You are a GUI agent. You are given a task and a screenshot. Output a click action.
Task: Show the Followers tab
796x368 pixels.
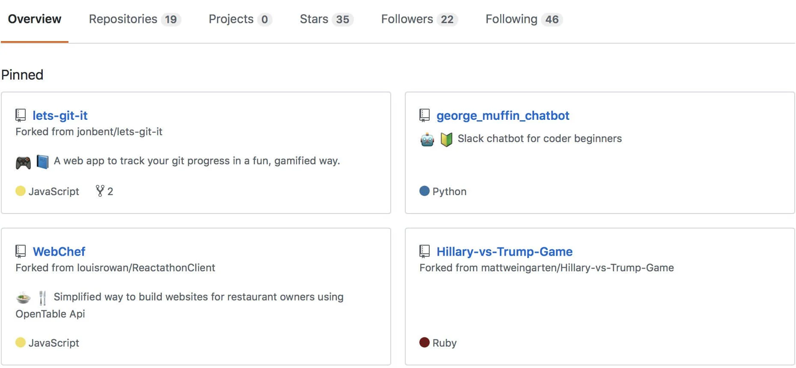click(x=419, y=19)
